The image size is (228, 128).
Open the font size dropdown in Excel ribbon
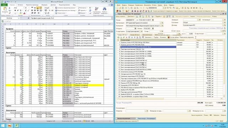[x=29, y=8]
